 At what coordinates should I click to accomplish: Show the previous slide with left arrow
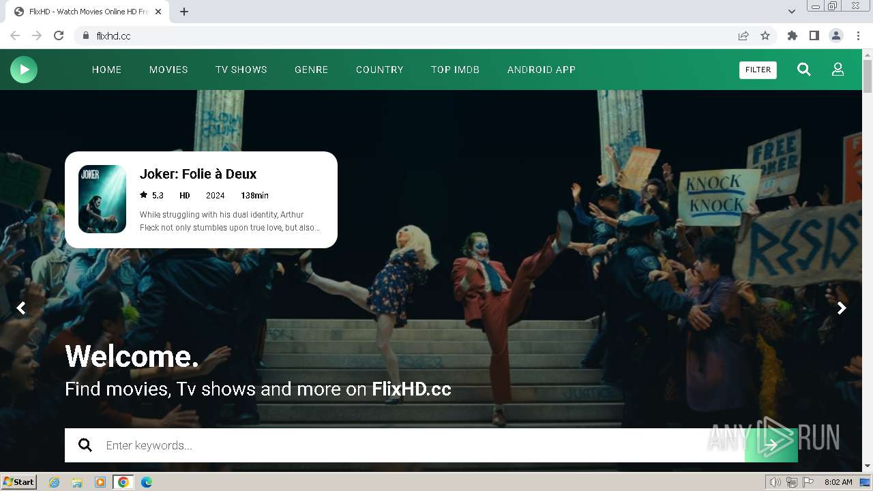coord(21,308)
